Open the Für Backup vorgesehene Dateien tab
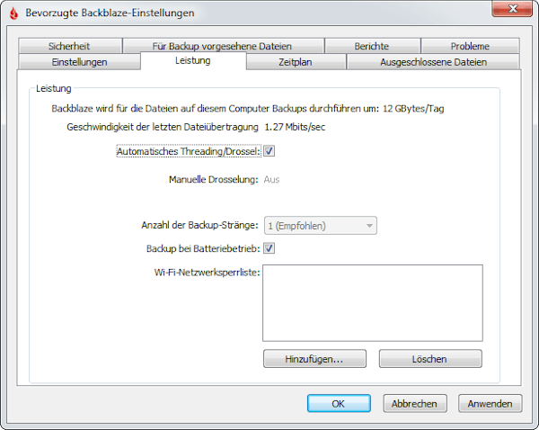This screenshot has height=430, width=539. (x=223, y=46)
